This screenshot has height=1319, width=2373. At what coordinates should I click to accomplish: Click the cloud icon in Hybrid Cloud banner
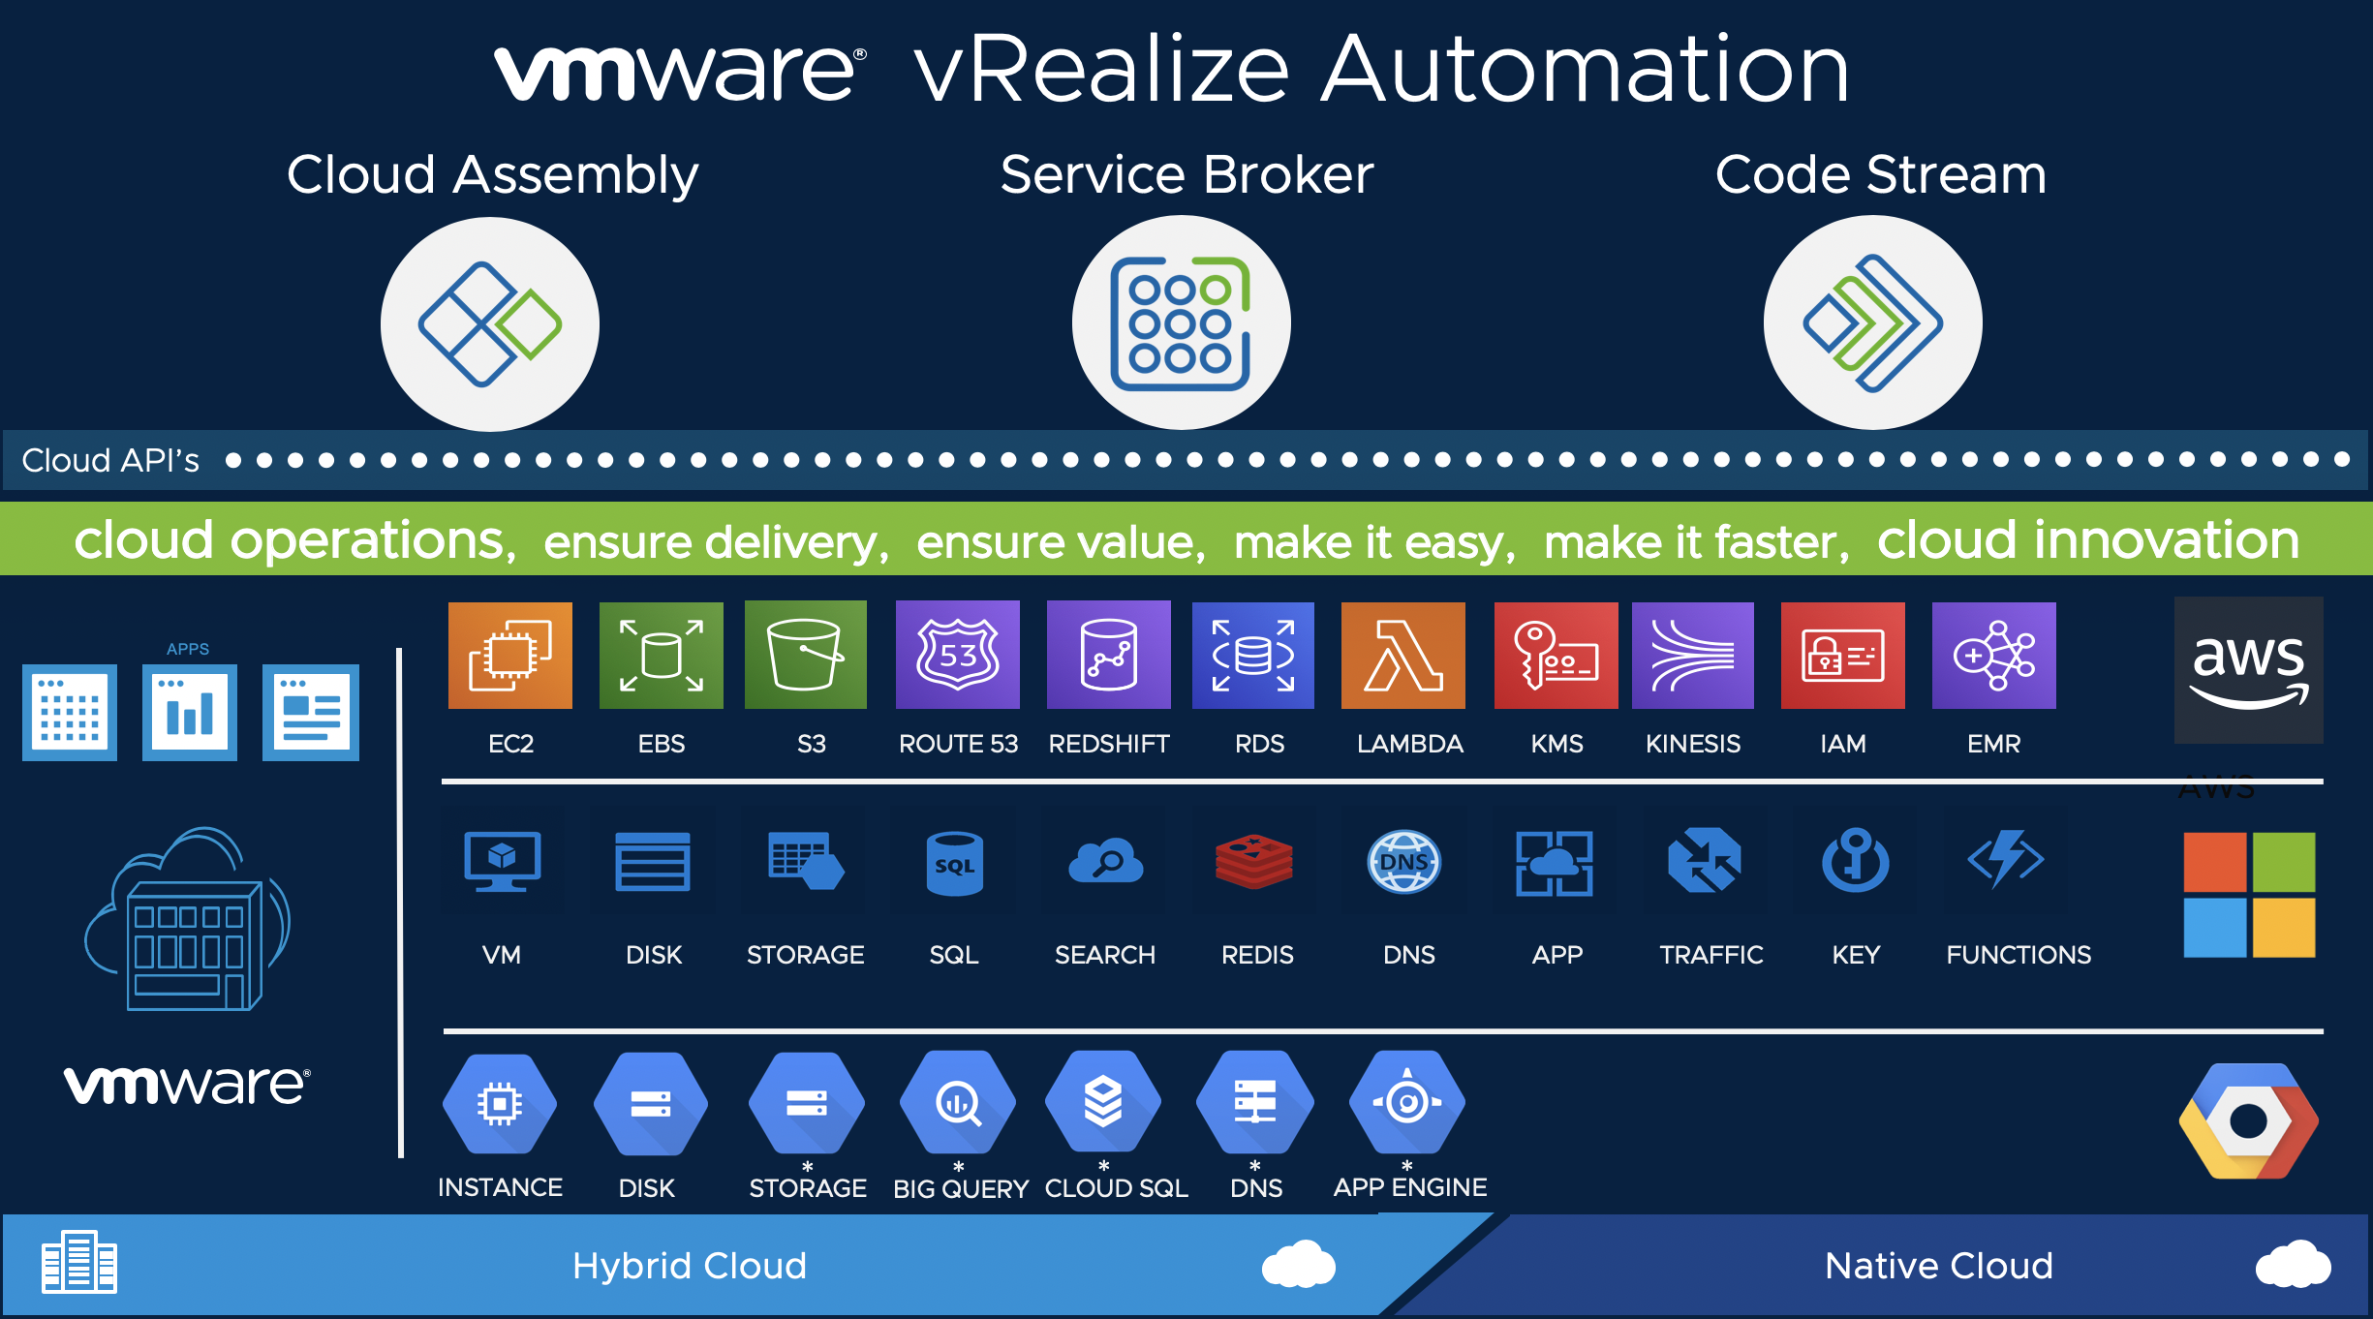pyautogui.click(x=1299, y=1263)
